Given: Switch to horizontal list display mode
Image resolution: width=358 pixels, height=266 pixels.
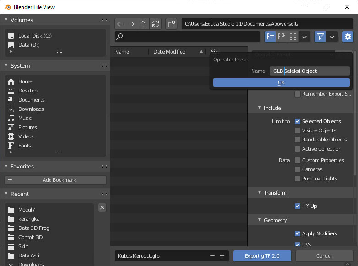Looking at the screenshot, I should (281, 37).
